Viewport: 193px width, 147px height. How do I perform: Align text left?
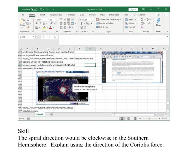click(x=61, y=23)
